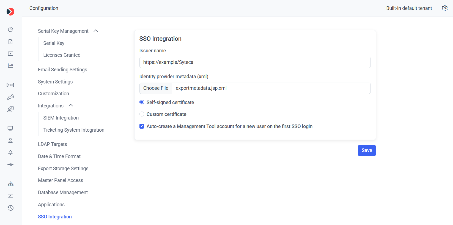Collapse the Serial Key Management section
Screen dimensions: 453x225
tap(96, 31)
